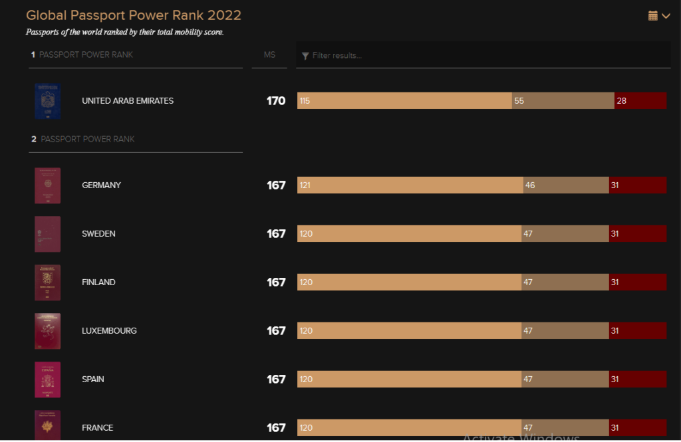Click the Global Passport Power Rank 2022 title
Viewport: 681px width, 442px height.
click(134, 15)
